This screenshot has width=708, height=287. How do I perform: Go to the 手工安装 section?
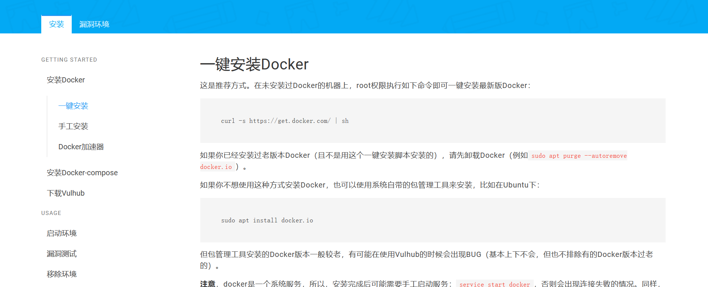click(73, 126)
